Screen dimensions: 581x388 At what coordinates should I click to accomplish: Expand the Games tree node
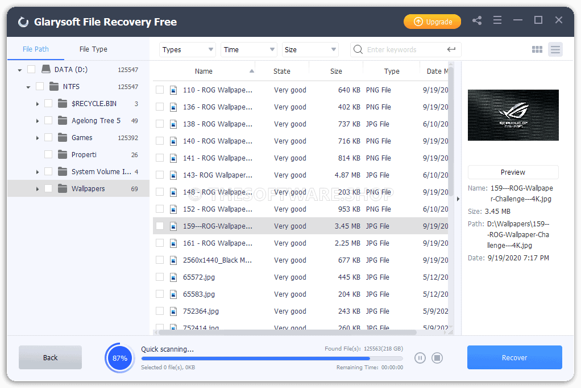point(37,138)
